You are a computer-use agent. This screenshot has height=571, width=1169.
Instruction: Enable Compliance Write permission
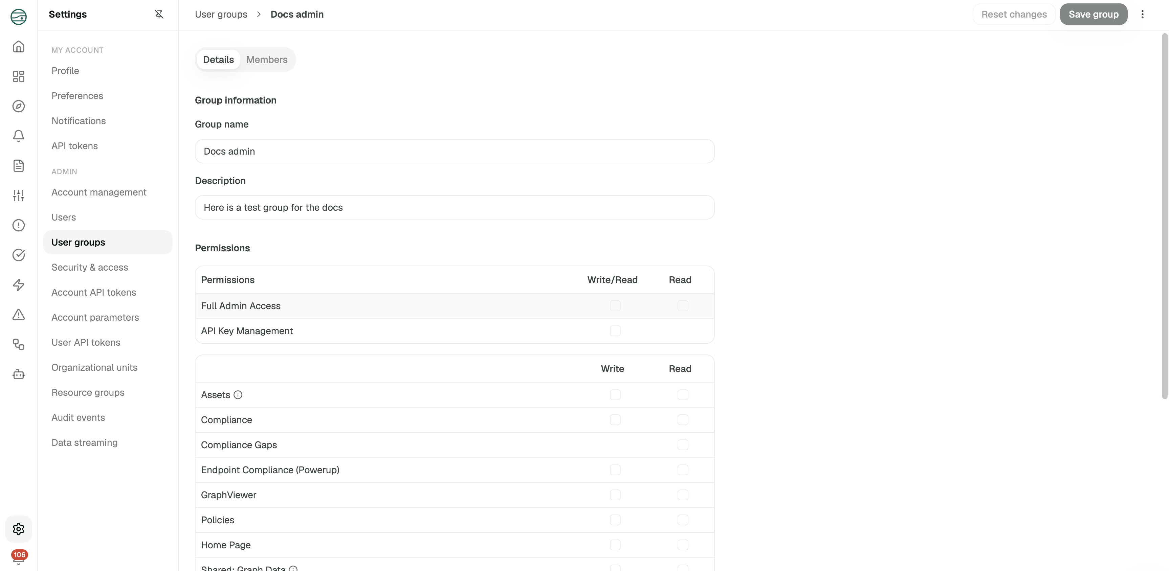click(615, 419)
